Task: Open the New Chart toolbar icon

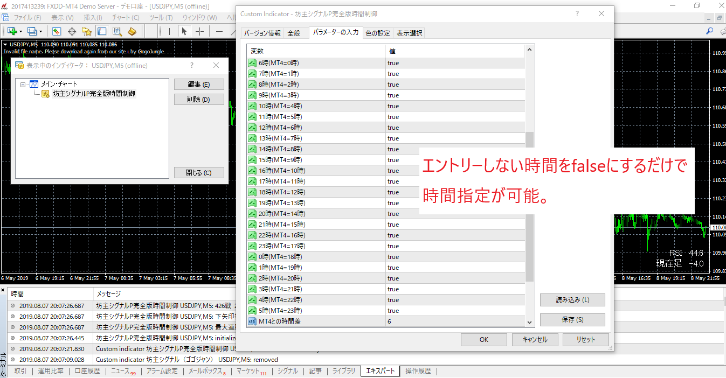Action: point(11,31)
